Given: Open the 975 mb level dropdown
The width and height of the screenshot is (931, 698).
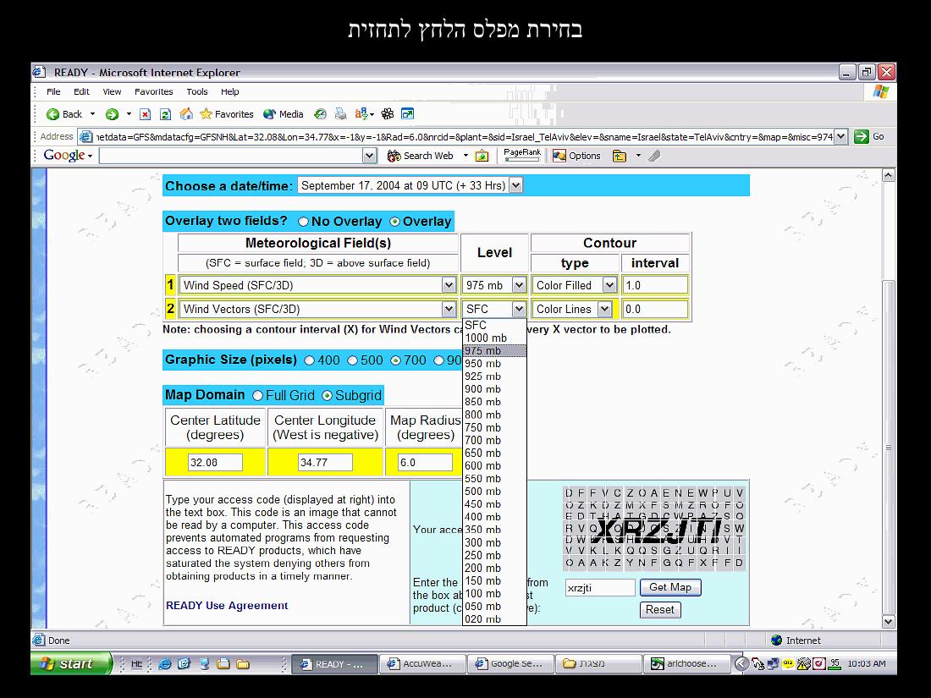Looking at the screenshot, I should point(519,285).
